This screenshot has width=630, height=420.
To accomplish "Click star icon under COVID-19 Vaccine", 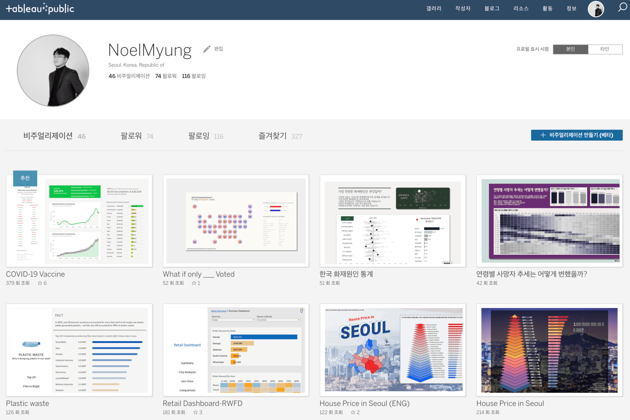I will 40,283.
